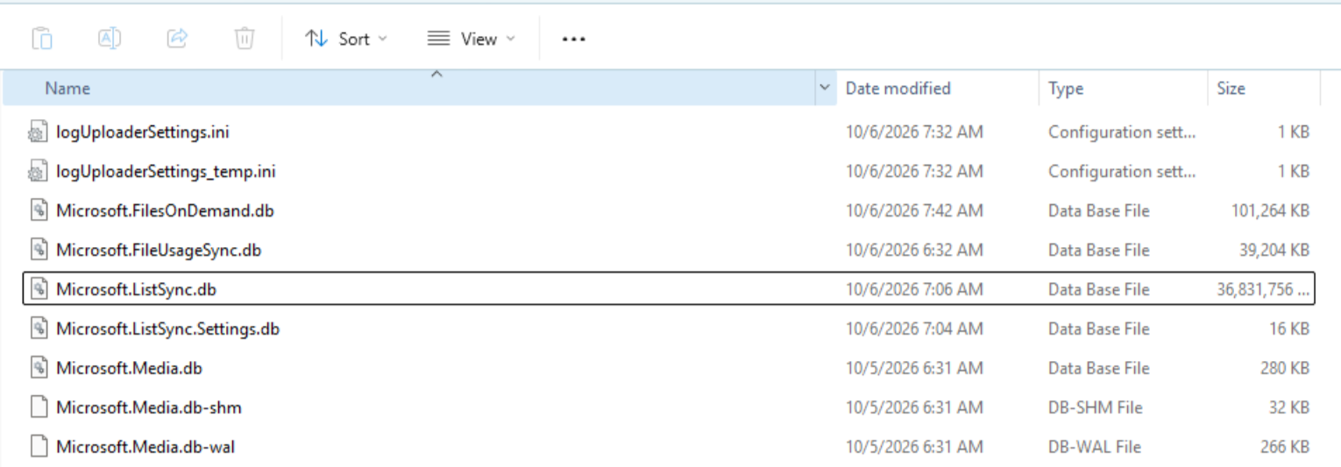Click the 10/6/2026 7:06 AM date cell
The height and width of the screenshot is (467, 1341).
click(914, 289)
